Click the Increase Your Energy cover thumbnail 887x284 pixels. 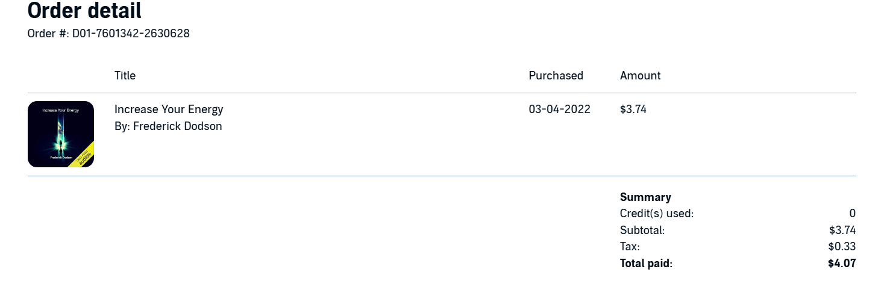pyautogui.click(x=60, y=134)
